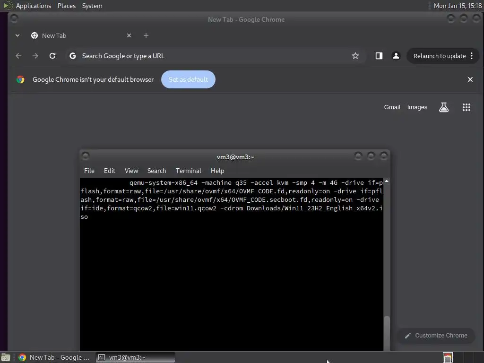This screenshot has width=484, height=363.
Task: Switch to vm3@vm3:~ taskbar entry
Action: (135, 357)
